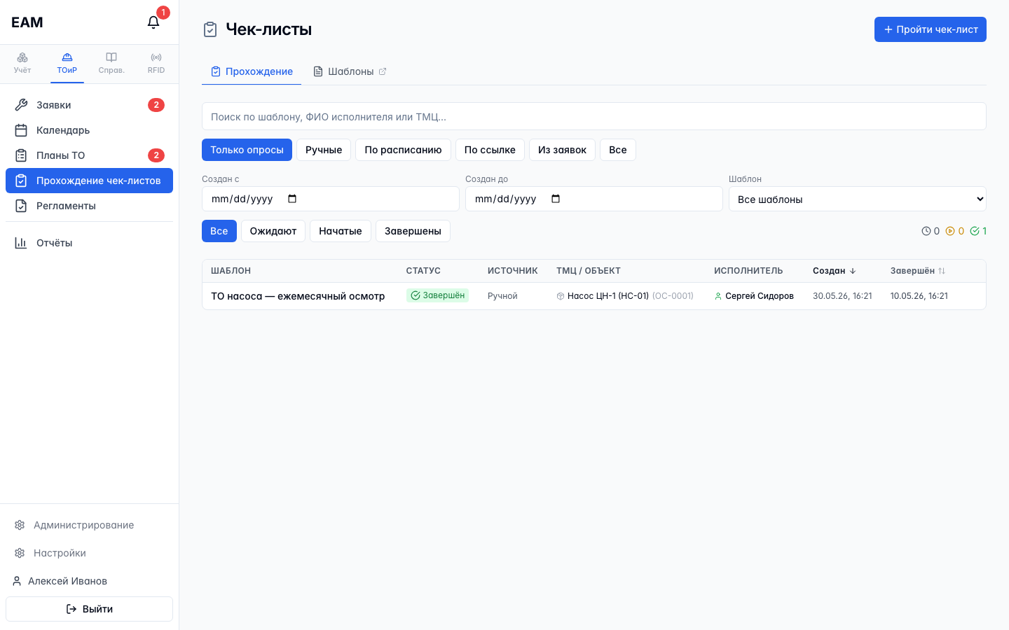This screenshot has height=630, width=1009.
Task: Click the external link icon beside Шаблоны
Action: coord(383,71)
